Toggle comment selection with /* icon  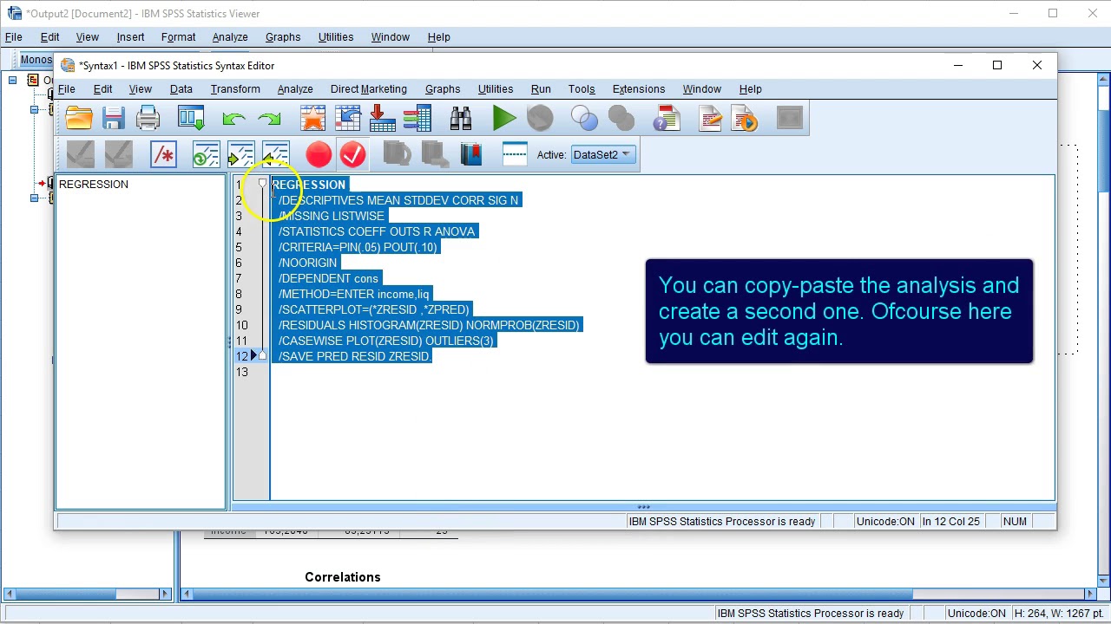point(163,154)
